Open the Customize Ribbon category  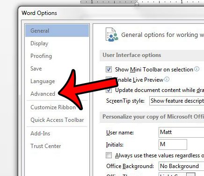53,107
